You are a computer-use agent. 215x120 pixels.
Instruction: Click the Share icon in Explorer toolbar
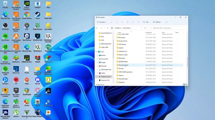tap(133, 22)
